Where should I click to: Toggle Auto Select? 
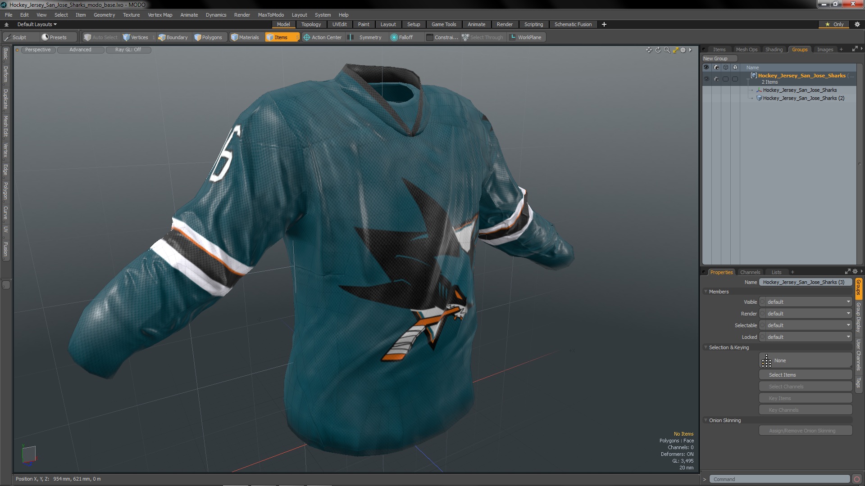(x=100, y=37)
